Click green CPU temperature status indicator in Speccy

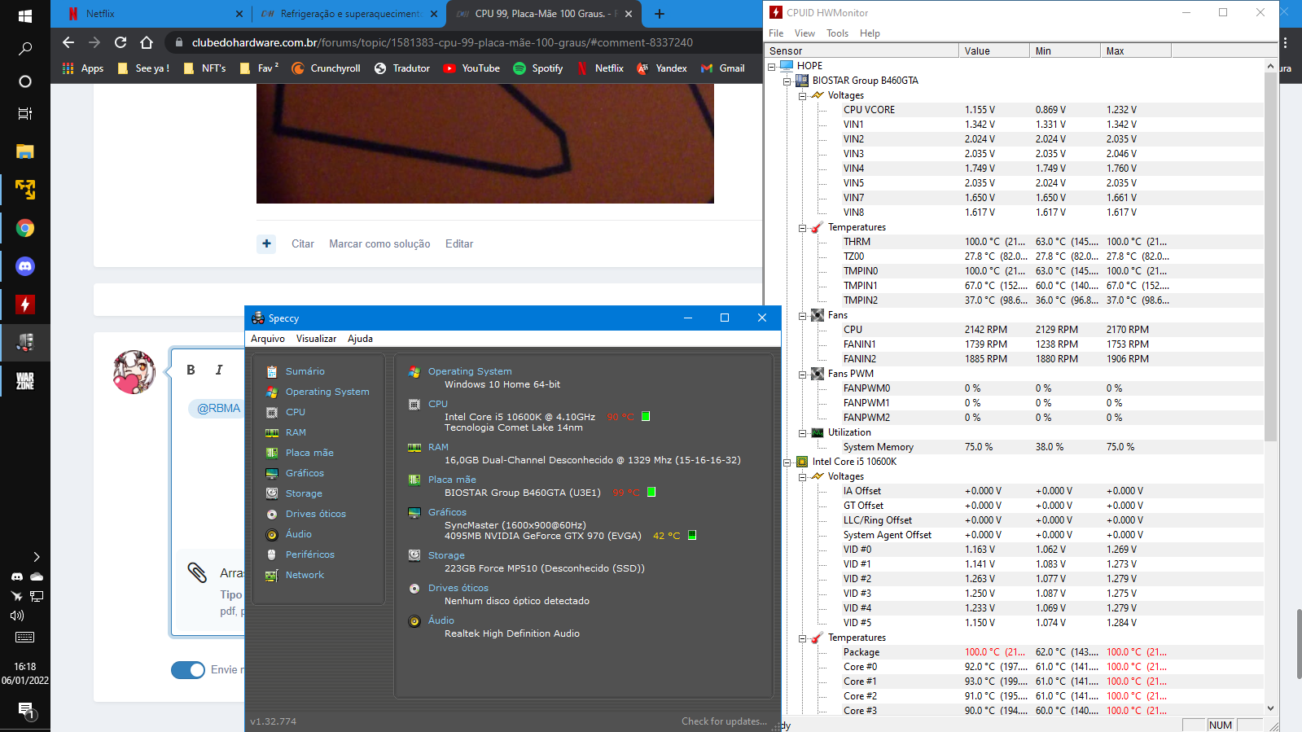646,416
